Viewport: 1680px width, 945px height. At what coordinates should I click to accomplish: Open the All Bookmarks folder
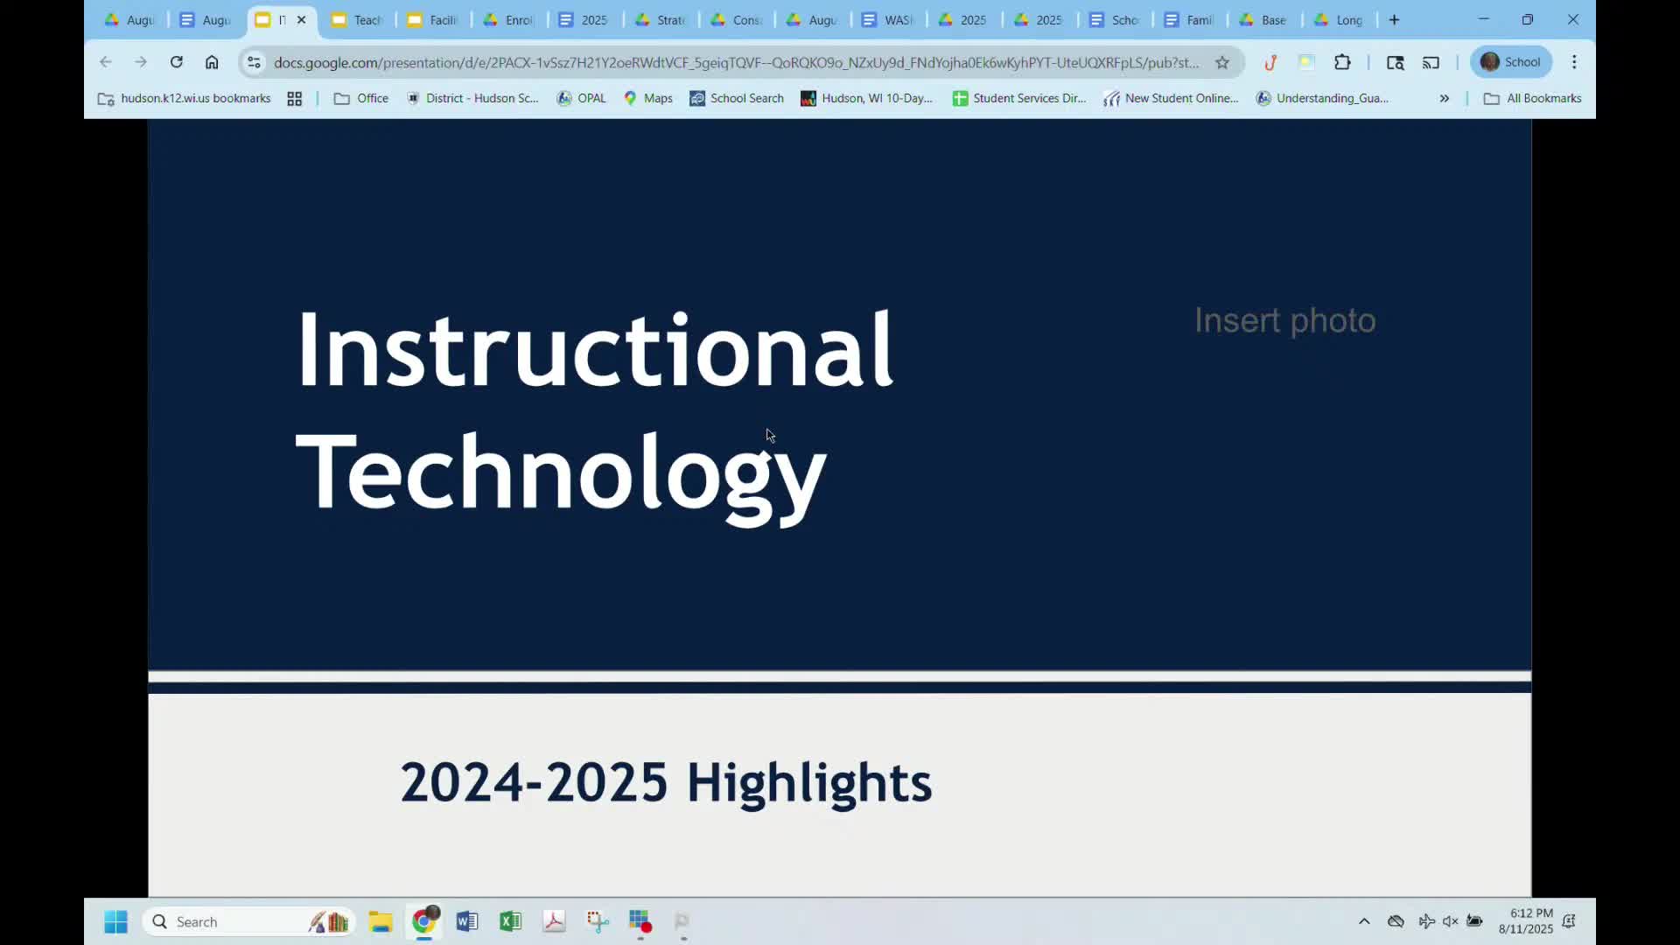pyautogui.click(x=1532, y=99)
